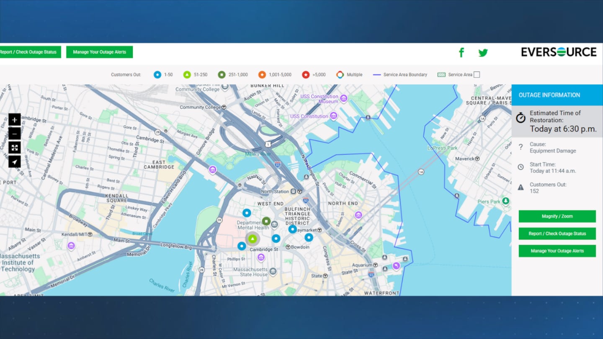
Task: Click Report / Check Outage Status in sidebar
Action: point(557,234)
